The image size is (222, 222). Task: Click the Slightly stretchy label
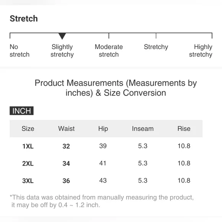(x=62, y=51)
